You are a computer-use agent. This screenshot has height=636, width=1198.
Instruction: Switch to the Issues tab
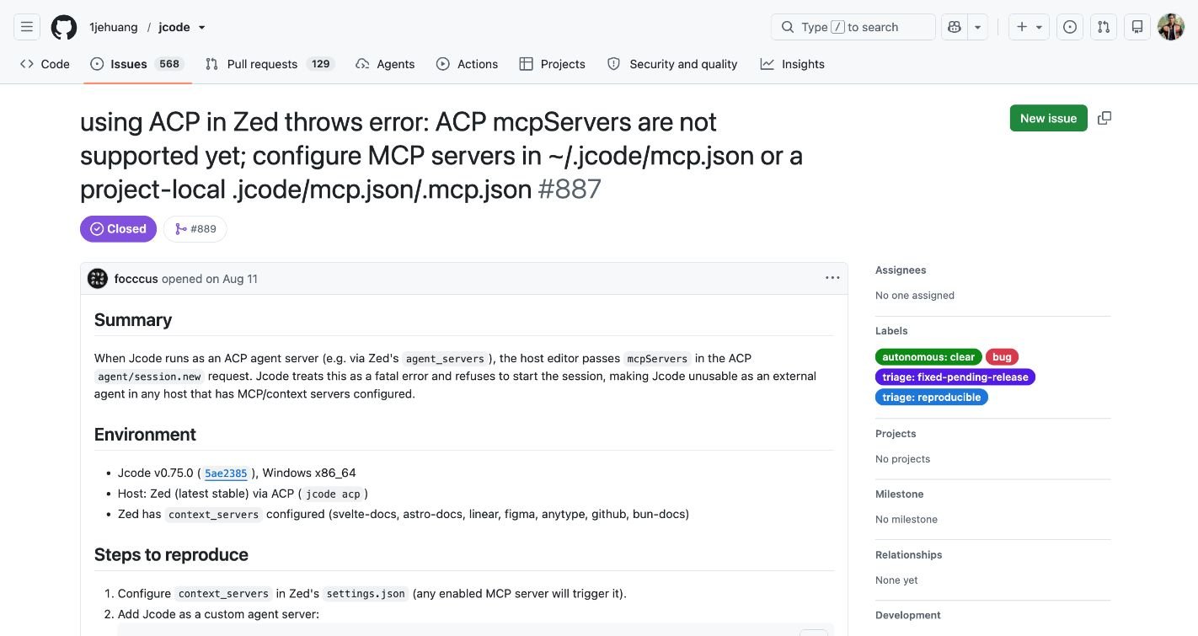136,64
